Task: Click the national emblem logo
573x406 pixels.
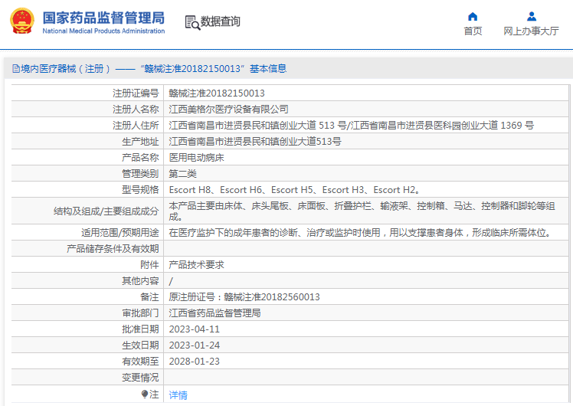Action: tap(21, 21)
